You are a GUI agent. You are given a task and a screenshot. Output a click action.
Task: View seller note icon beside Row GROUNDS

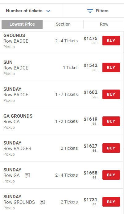pos(42,202)
